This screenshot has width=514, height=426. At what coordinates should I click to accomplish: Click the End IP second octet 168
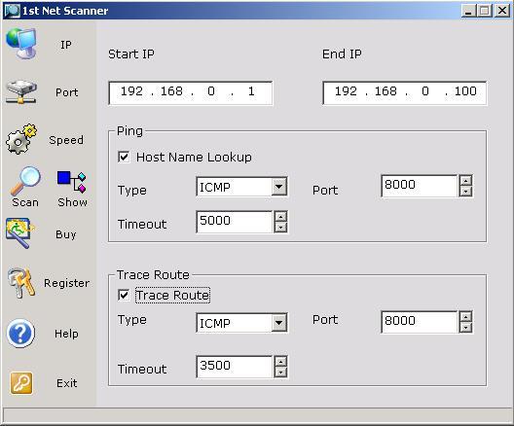click(385, 91)
